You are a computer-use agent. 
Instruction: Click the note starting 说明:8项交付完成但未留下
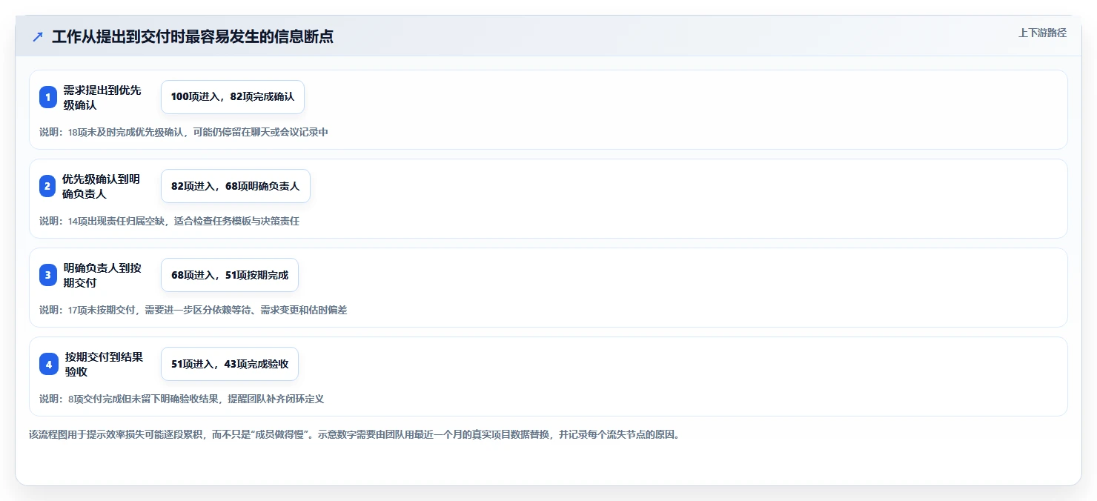tap(182, 399)
